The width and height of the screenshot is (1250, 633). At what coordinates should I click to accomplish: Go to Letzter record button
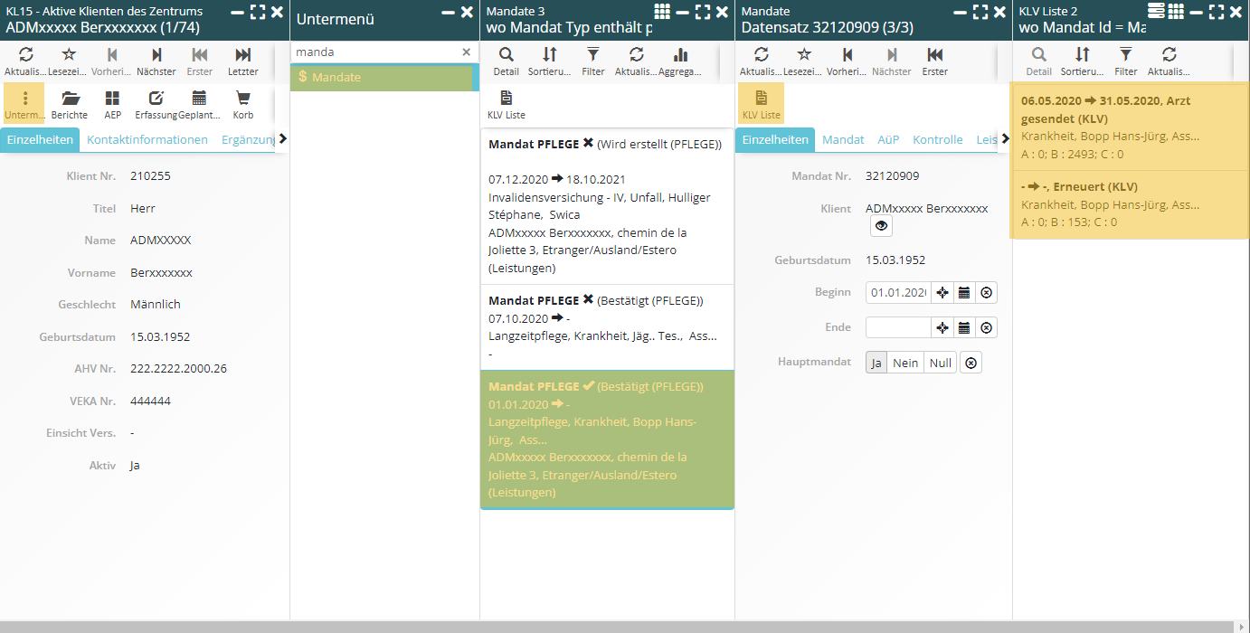[242, 61]
